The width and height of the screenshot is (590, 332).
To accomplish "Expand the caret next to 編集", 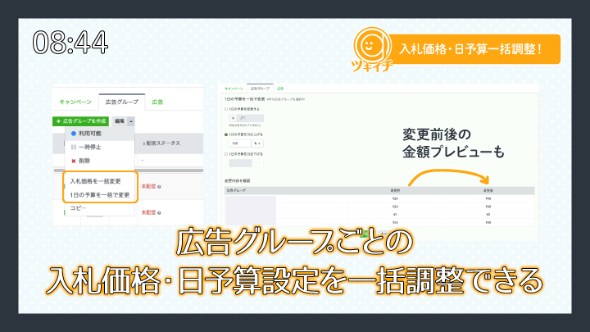I will click(x=131, y=121).
